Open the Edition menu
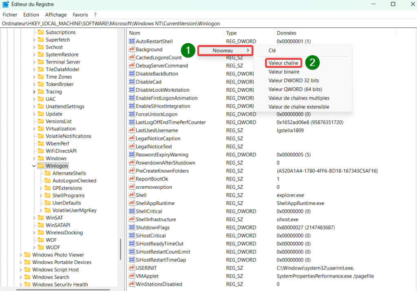Viewport: 417px width, 291px height. pos(31,15)
